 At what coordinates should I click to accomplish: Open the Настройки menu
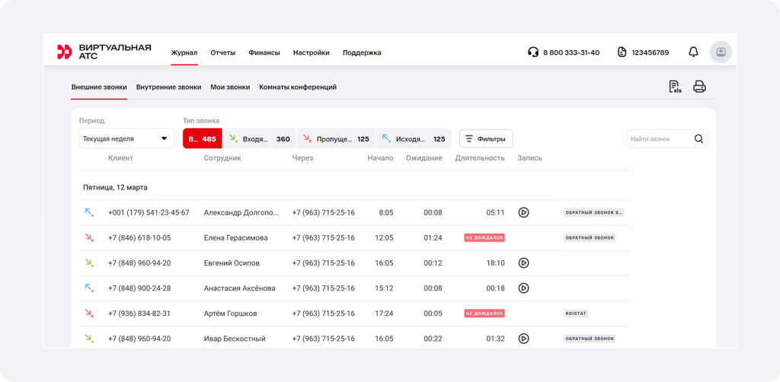click(312, 53)
